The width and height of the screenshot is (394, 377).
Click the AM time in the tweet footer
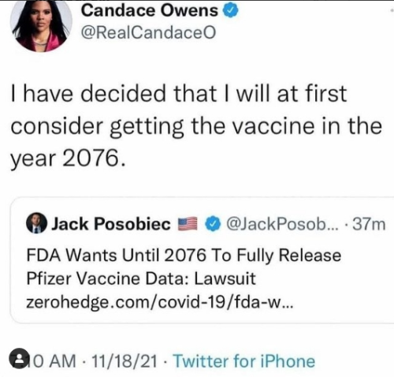click(x=55, y=360)
